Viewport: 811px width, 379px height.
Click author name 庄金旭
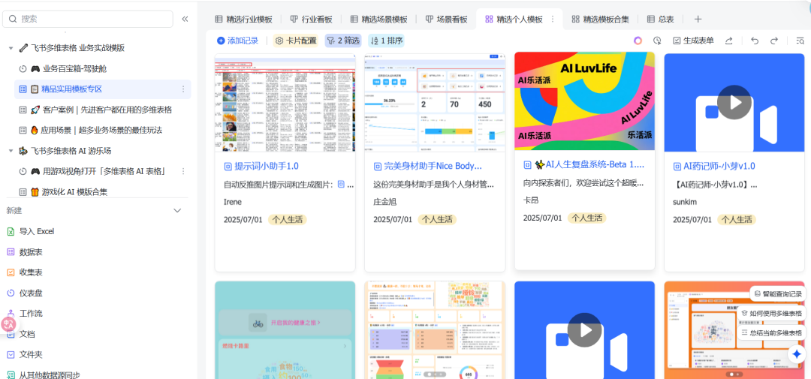385,202
